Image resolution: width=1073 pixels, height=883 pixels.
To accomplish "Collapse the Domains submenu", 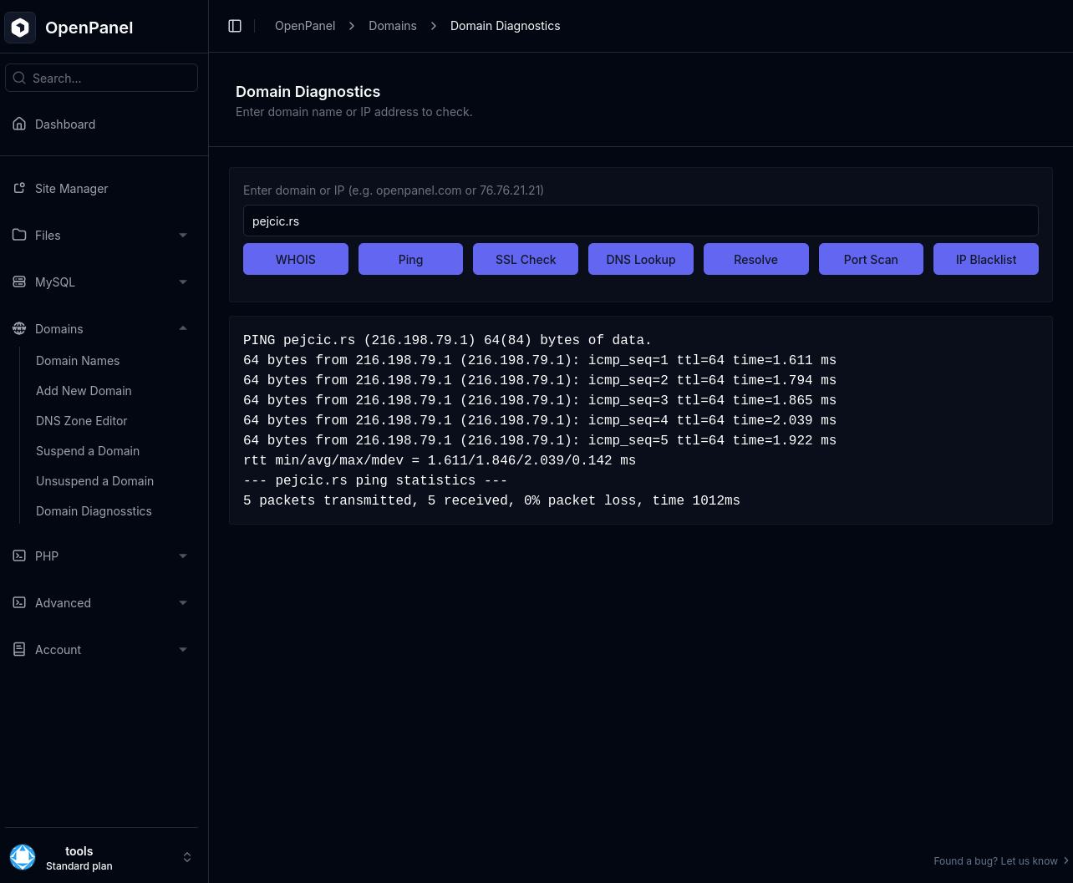I will point(183,328).
